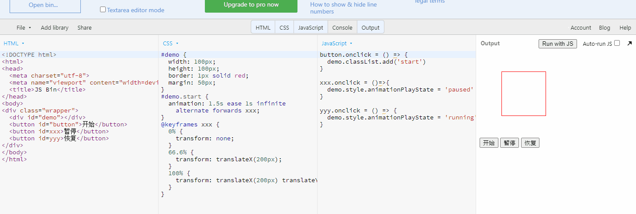Viewport: 636px width, 214px height.
Task: Click the 'button id=yyy' line in HTML
Action: [x=59, y=138]
